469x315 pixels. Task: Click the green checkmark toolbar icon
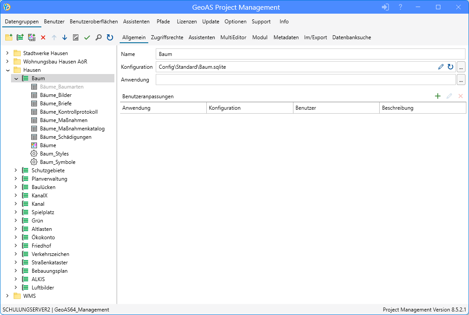(87, 38)
